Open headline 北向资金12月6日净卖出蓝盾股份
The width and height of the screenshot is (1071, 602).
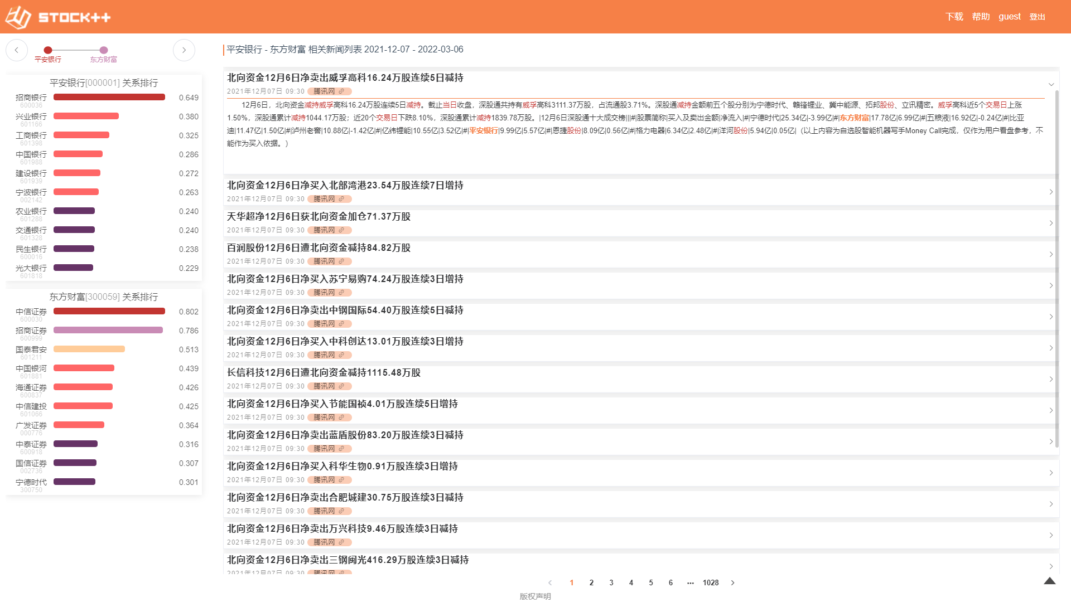(345, 435)
